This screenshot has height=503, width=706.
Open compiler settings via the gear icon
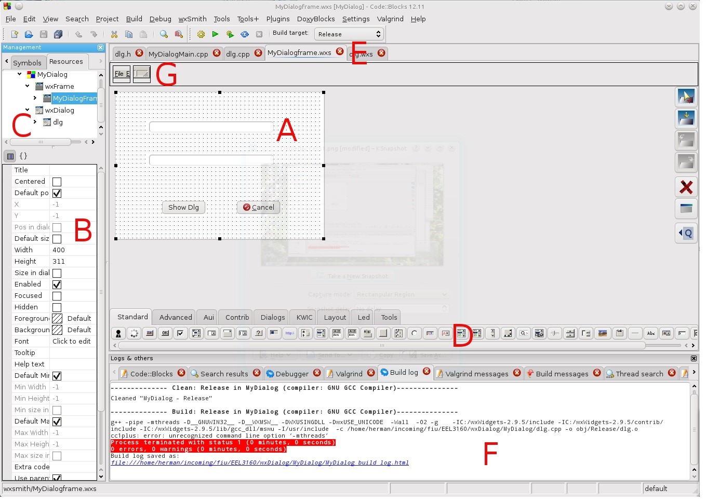coord(201,34)
